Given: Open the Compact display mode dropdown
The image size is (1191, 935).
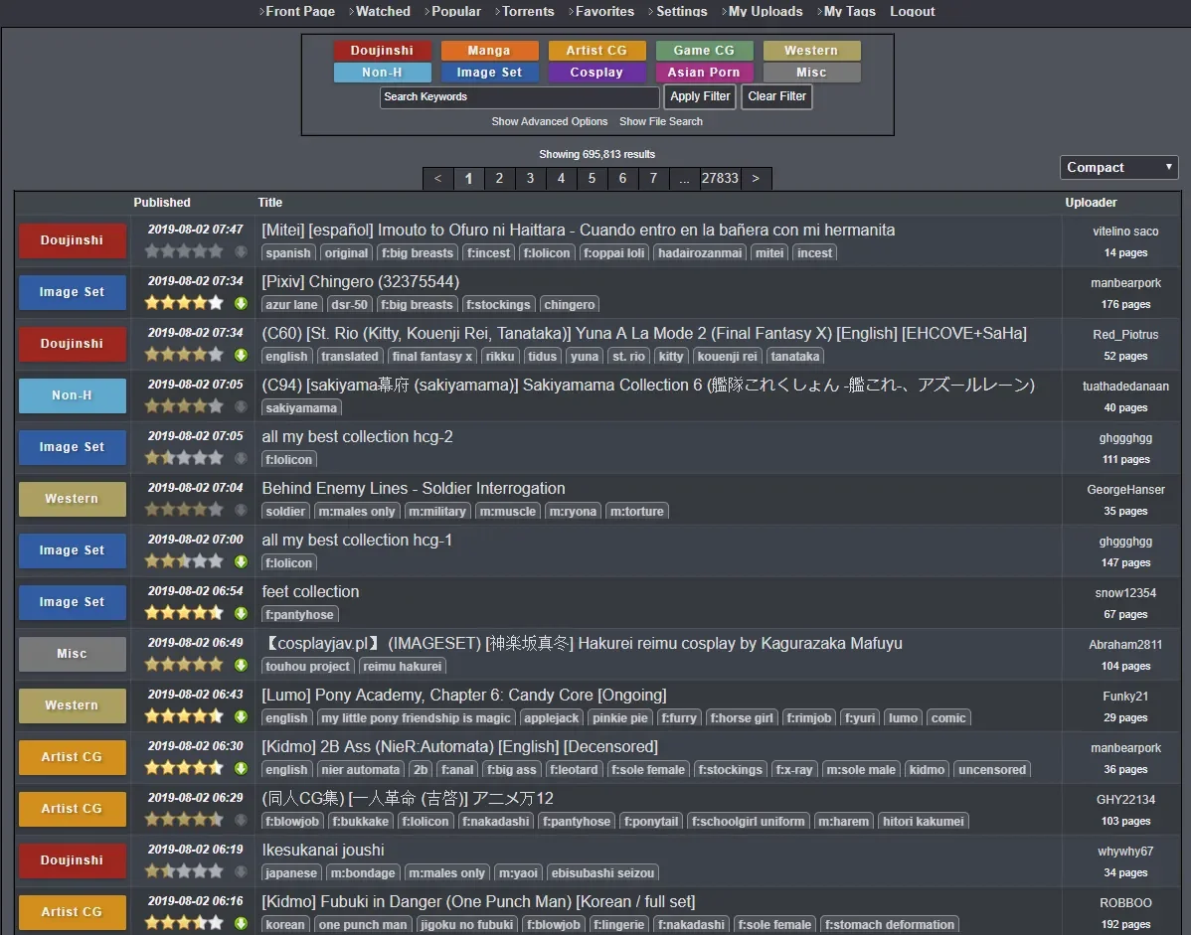Looking at the screenshot, I should [x=1118, y=167].
